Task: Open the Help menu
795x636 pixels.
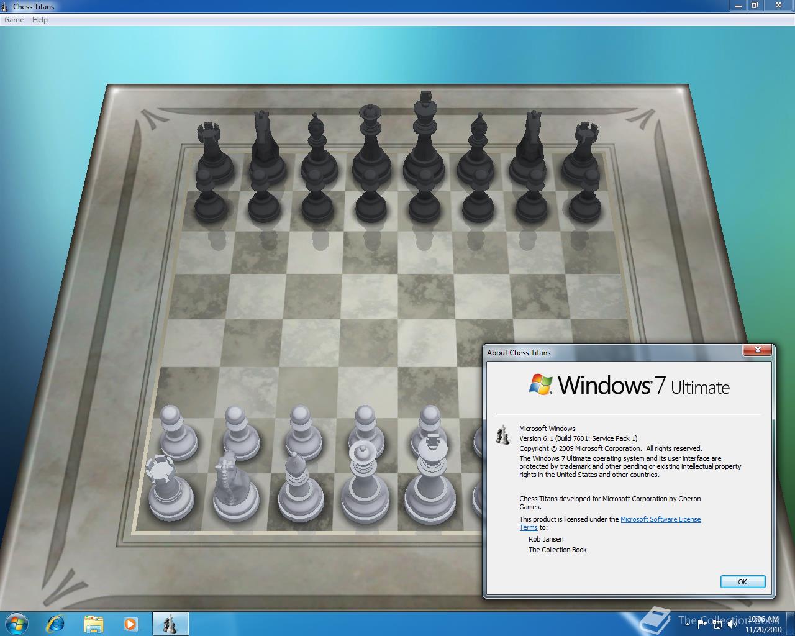Action: click(40, 20)
